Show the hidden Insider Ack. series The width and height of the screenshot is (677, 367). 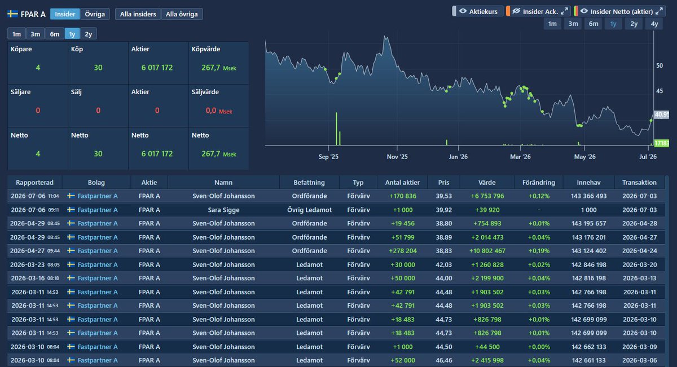tap(516, 11)
